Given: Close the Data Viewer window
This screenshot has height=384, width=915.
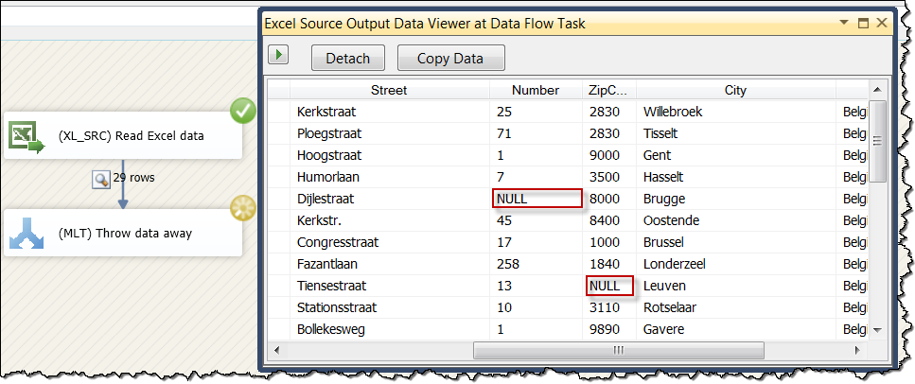Looking at the screenshot, I should click(880, 23).
